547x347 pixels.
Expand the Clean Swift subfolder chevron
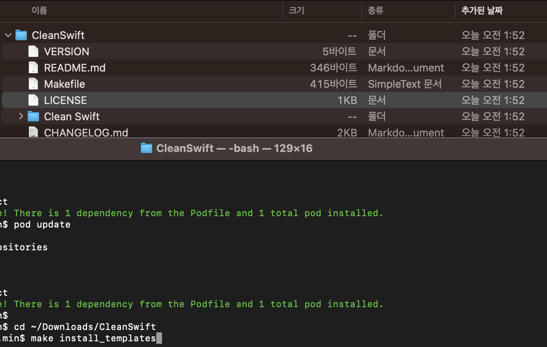21,117
